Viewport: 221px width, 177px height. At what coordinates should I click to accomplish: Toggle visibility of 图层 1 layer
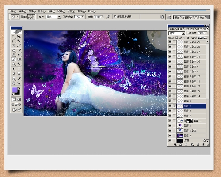coord(170,136)
